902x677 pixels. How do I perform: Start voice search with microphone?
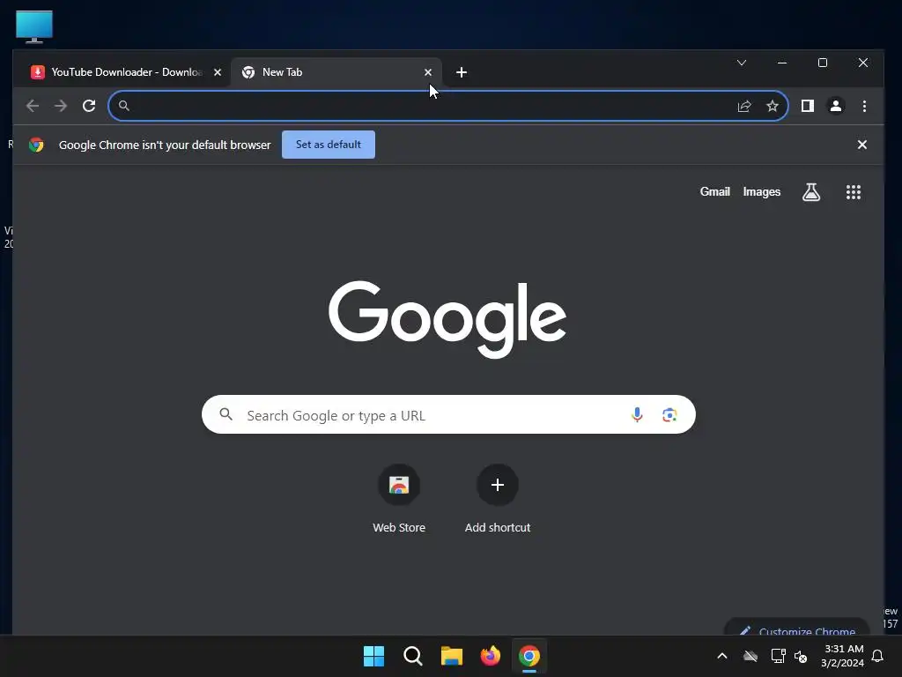[637, 414]
